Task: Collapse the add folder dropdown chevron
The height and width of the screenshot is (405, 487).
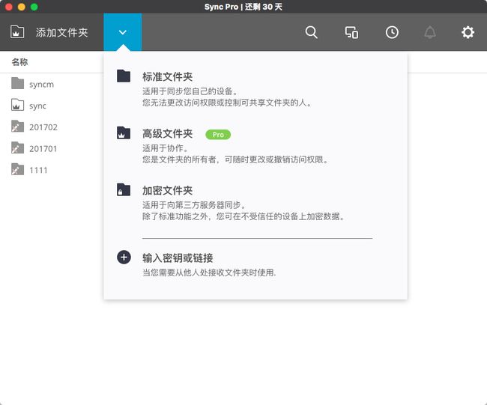Action: 123,32
